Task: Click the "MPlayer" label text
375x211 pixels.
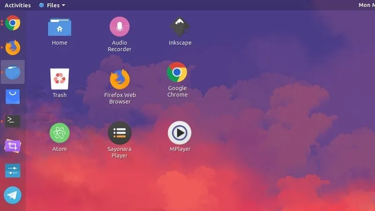Action: click(x=180, y=149)
